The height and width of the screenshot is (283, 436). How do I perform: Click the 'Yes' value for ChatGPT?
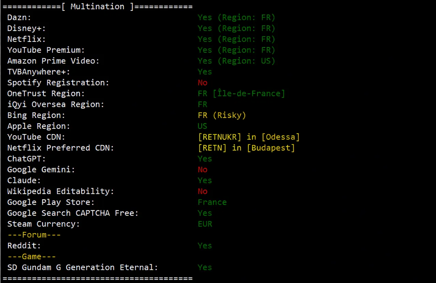(x=205, y=159)
